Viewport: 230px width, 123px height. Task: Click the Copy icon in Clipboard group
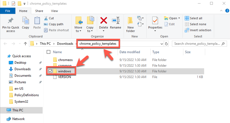coord(25,21)
